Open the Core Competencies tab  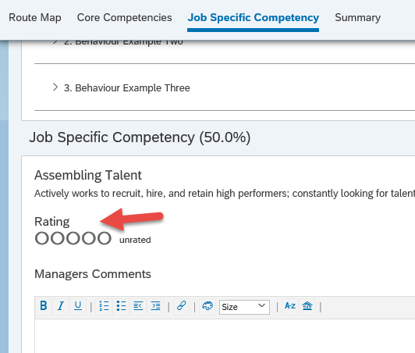pyautogui.click(x=124, y=18)
